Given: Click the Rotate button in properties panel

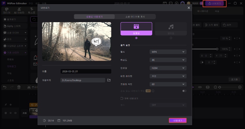Looking at the screenshot, I should pyautogui.click(x=230, y=25).
